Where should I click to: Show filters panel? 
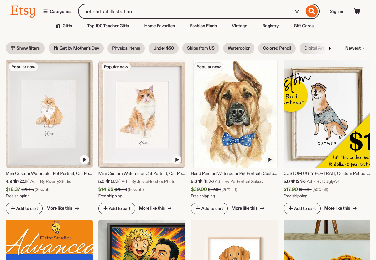(x=25, y=48)
